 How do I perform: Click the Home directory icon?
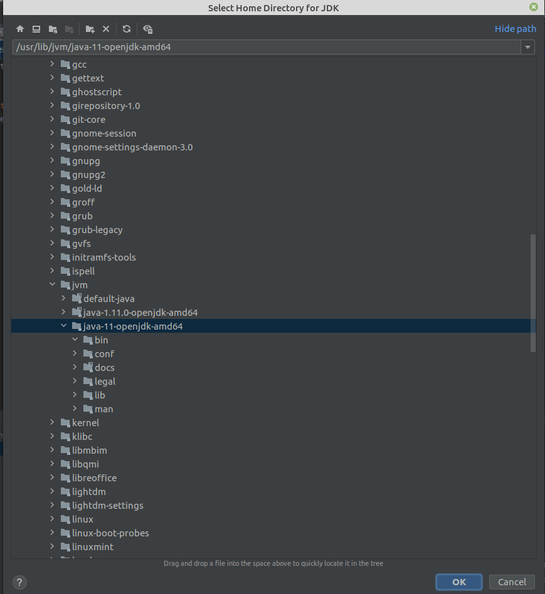[x=19, y=29]
